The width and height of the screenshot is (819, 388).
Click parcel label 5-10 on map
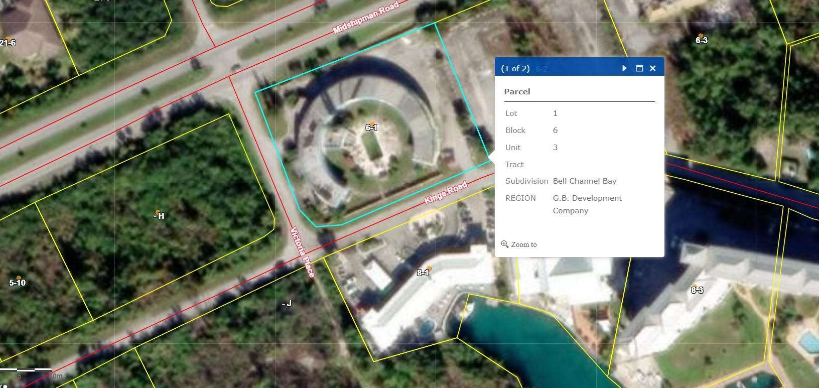coord(18,283)
